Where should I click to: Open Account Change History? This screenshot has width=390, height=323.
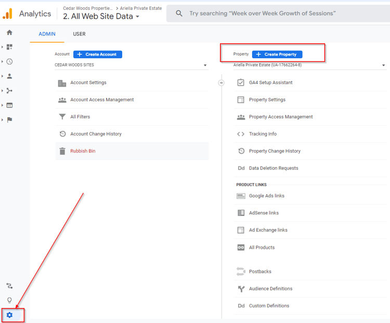(x=132, y=134)
